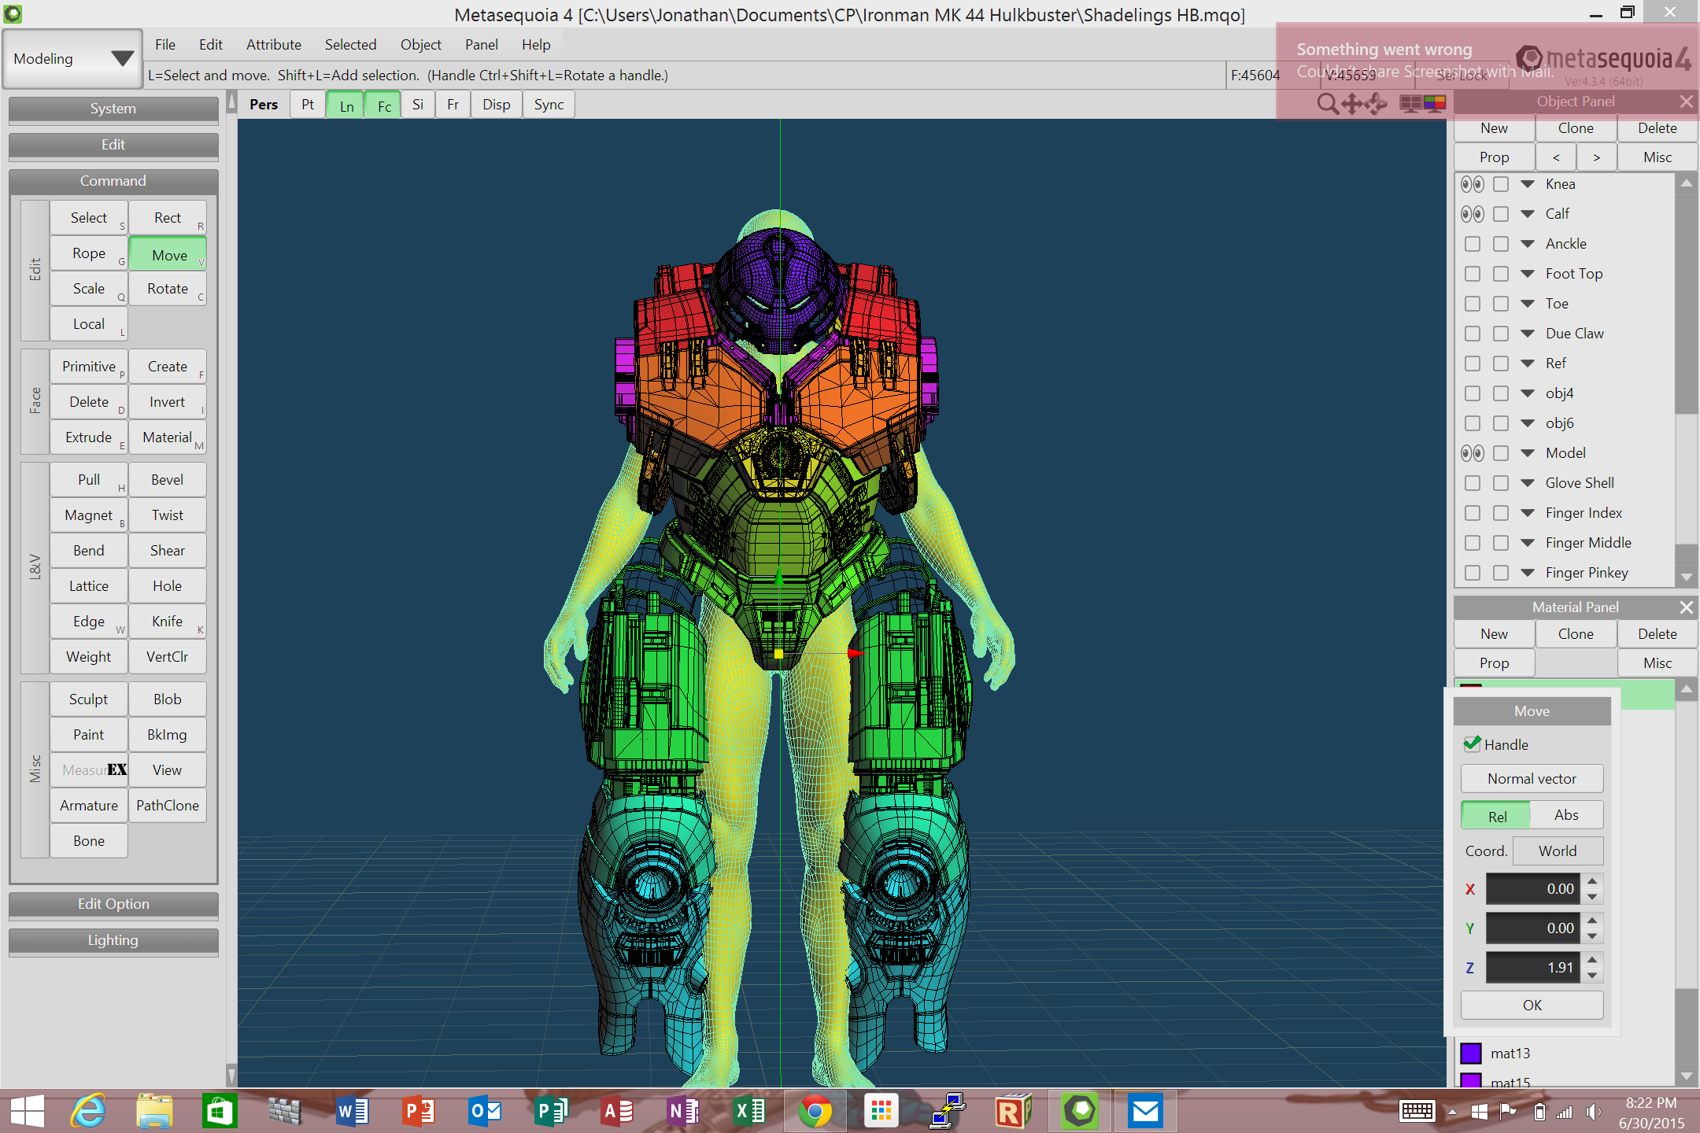Image resolution: width=1700 pixels, height=1133 pixels.
Task: Hide the Calf object with its eye icon
Action: point(1473,214)
